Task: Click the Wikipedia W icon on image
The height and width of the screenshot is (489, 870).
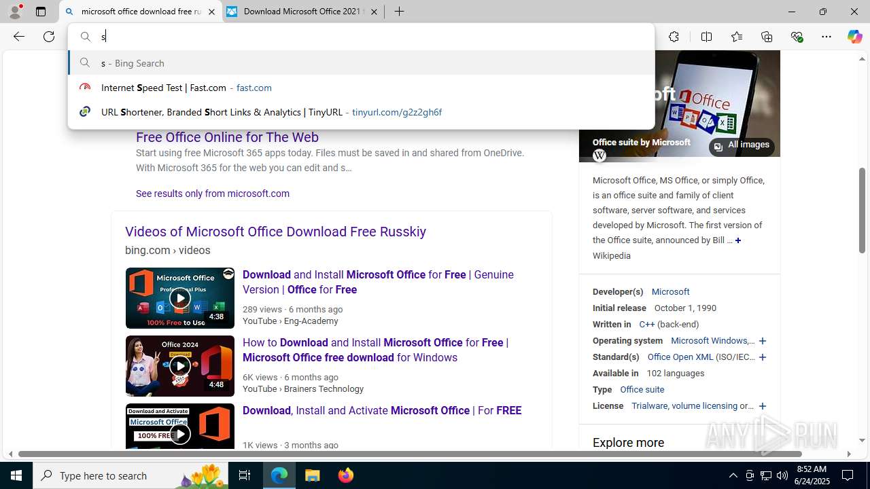Action: point(599,156)
